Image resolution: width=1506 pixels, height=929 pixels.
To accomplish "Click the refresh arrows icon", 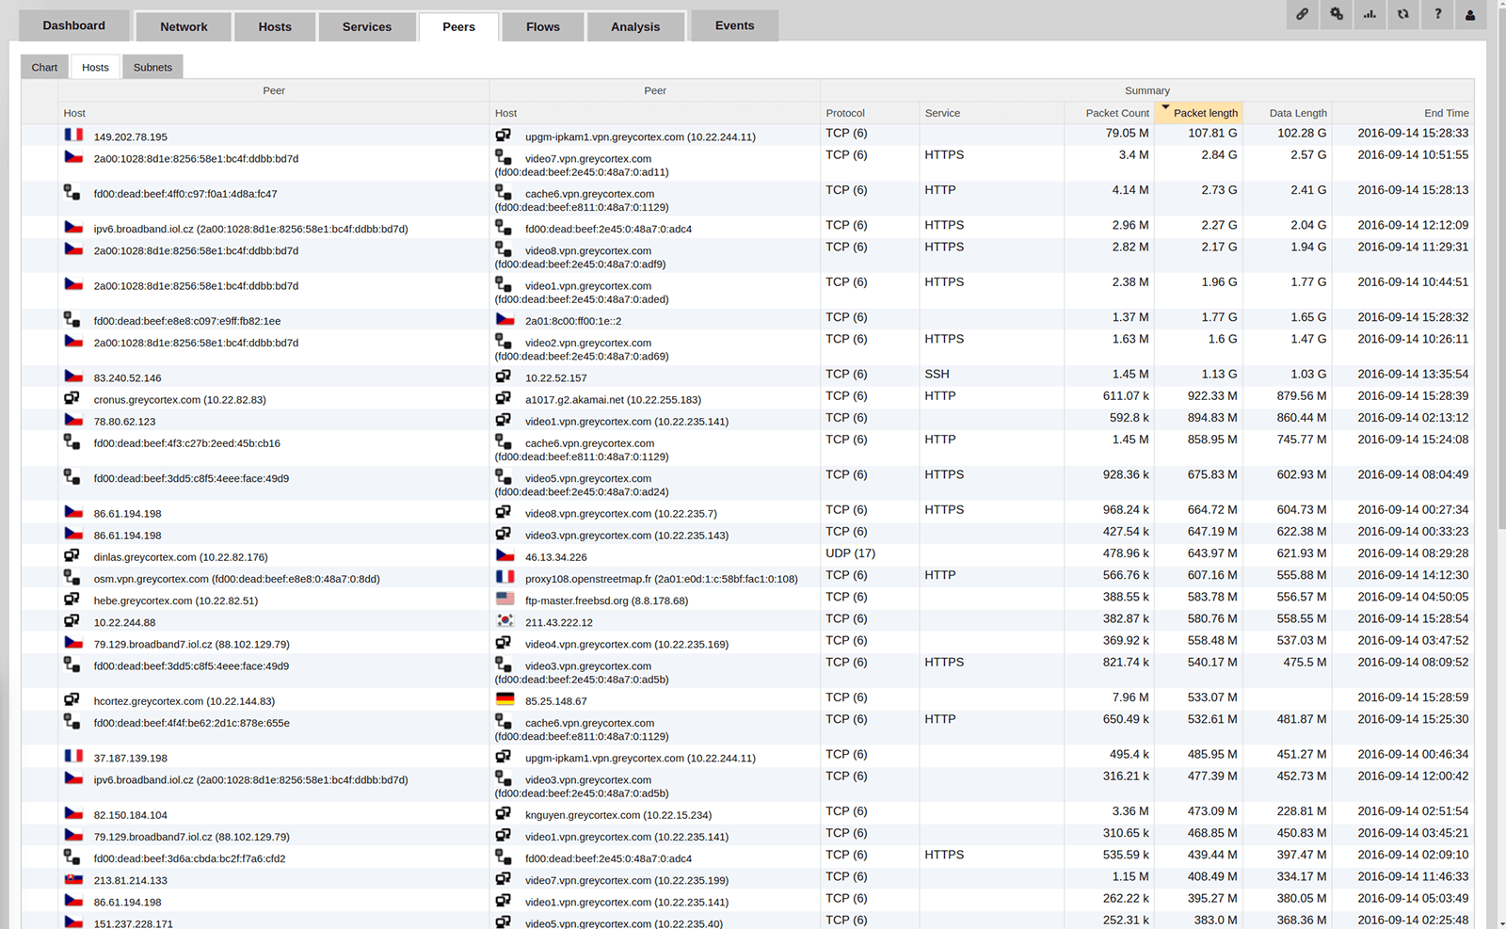I will tap(1403, 14).
